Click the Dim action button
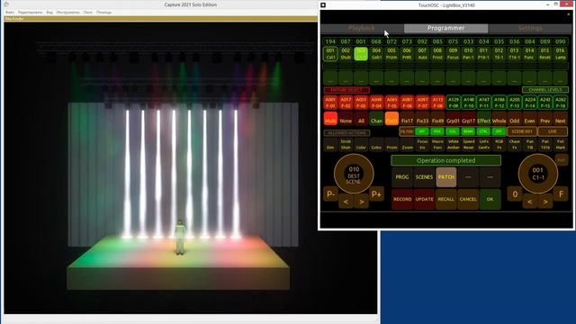 coord(330,144)
